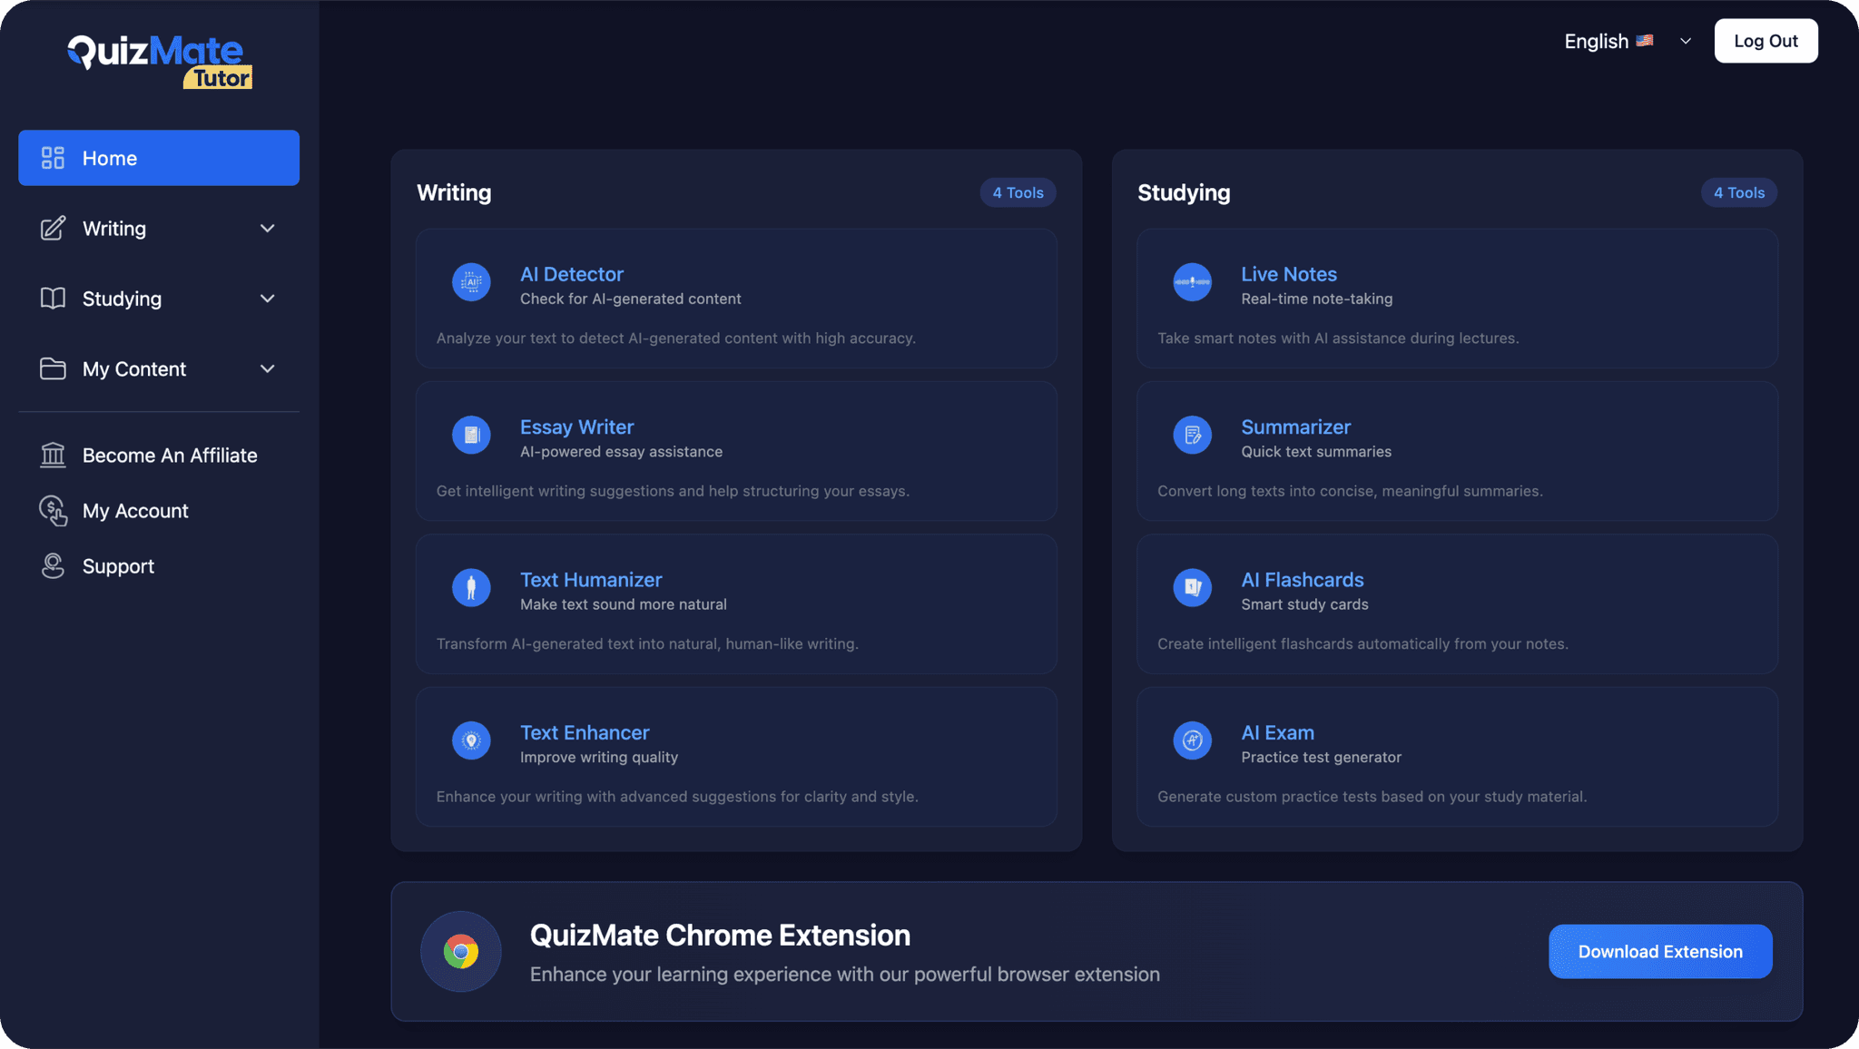Open Become An Affiliate page

[x=169, y=455]
